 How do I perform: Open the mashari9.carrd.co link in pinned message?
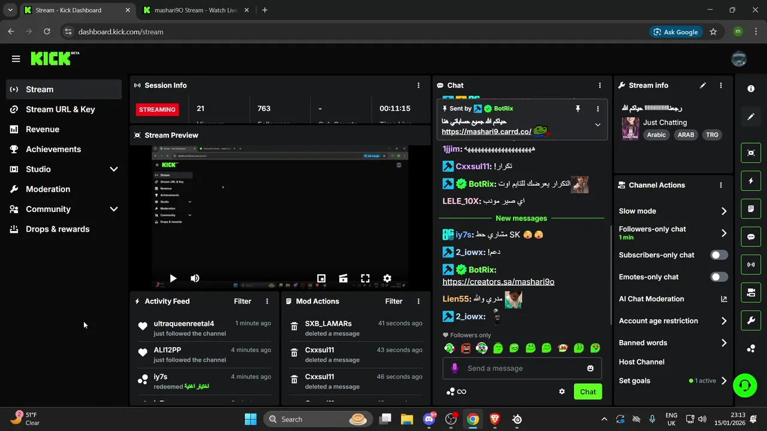point(487,131)
